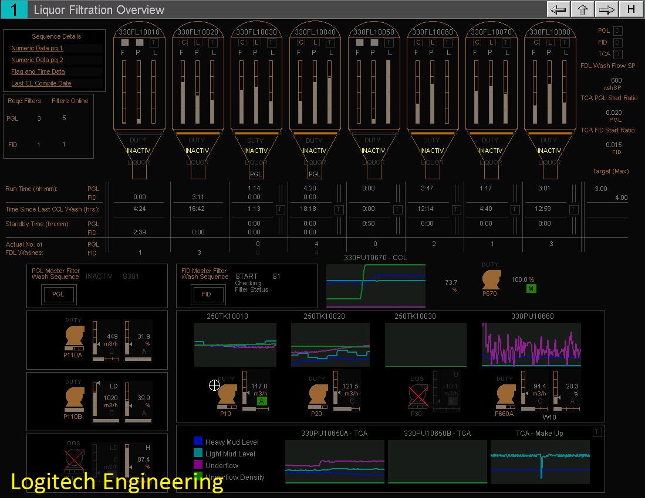
Task: Open the 330PU10650A - TCA trend chart
Action: [x=335, y=462]
